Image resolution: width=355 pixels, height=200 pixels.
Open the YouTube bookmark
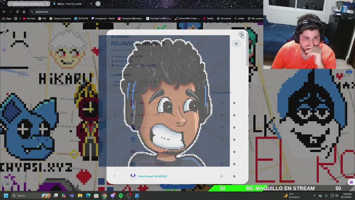point(29,19)
